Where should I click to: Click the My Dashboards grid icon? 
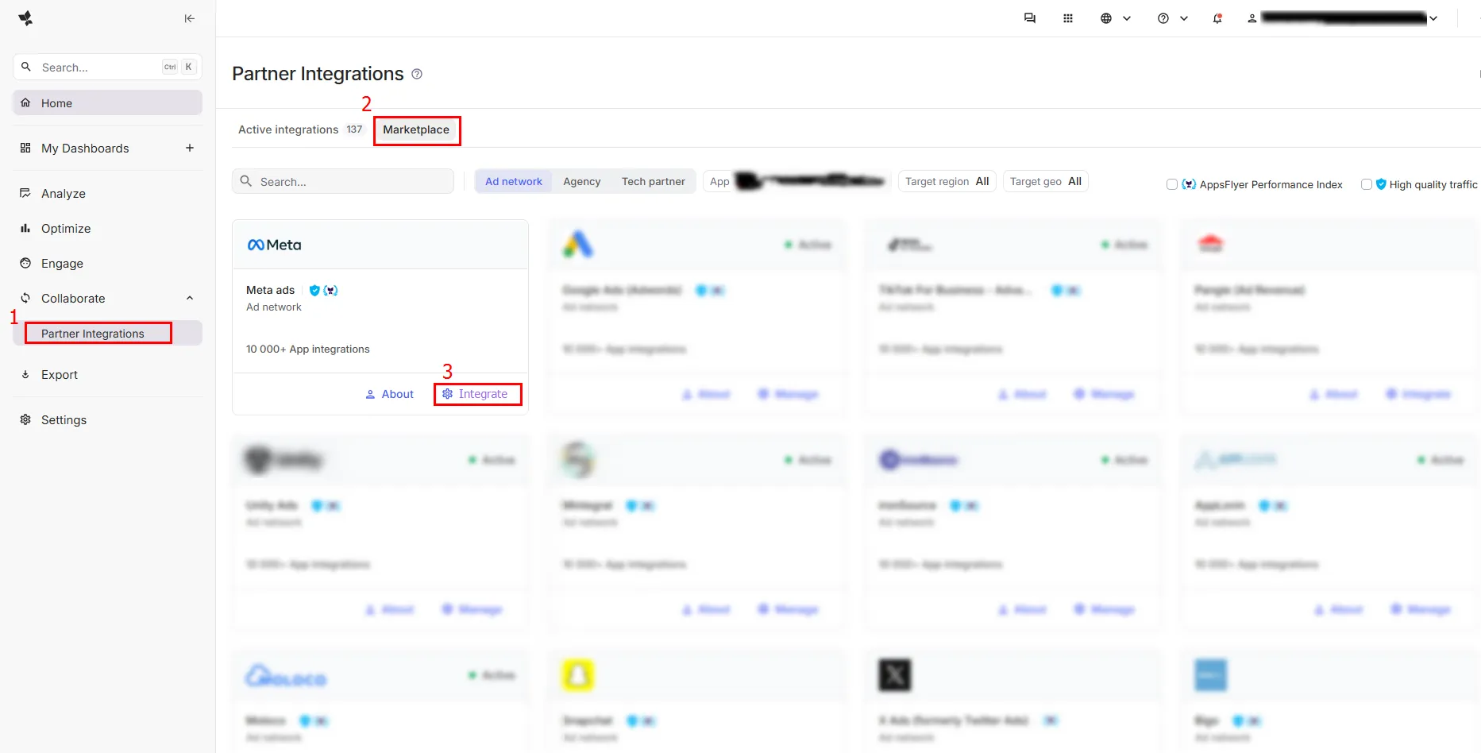(x=25, y=148)
